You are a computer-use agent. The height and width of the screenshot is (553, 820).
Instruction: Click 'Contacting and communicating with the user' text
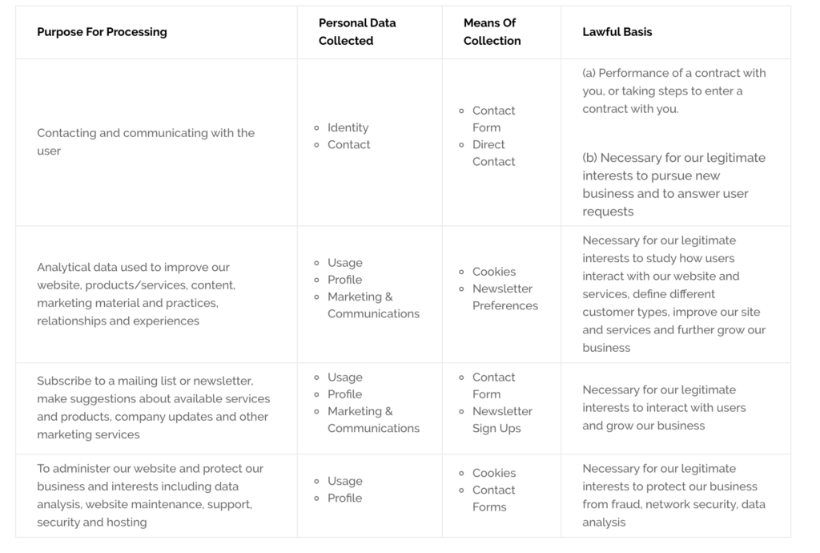point(146,142)
